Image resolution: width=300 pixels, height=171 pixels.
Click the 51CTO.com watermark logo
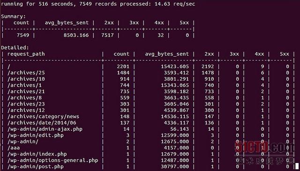(264, 148)
